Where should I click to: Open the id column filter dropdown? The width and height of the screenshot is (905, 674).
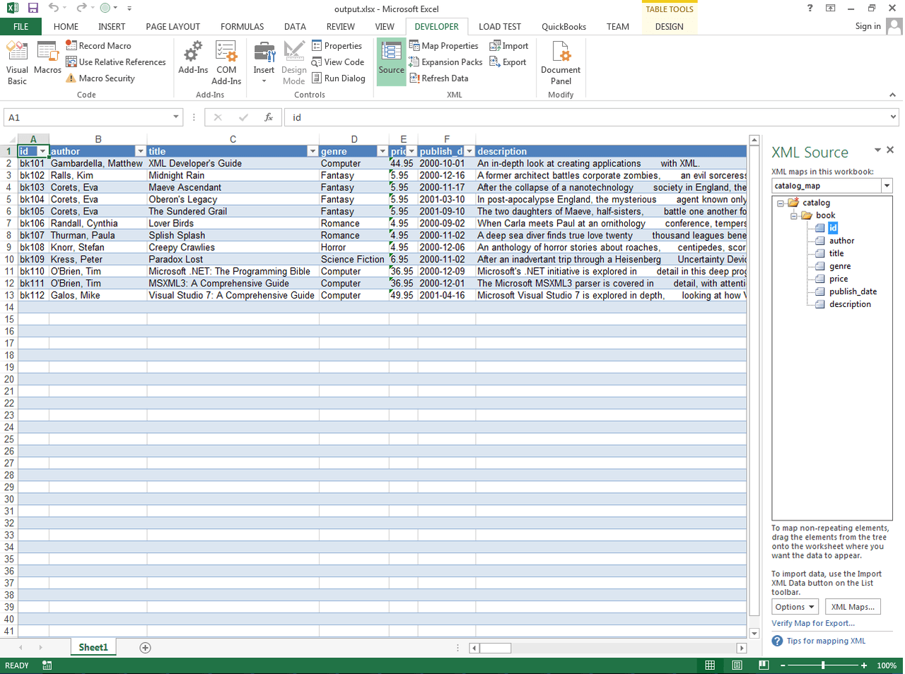tap(42, 151)
